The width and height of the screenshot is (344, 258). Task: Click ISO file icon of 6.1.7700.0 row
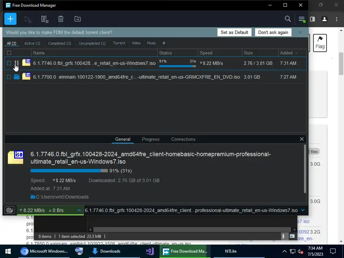click(26, 76)
